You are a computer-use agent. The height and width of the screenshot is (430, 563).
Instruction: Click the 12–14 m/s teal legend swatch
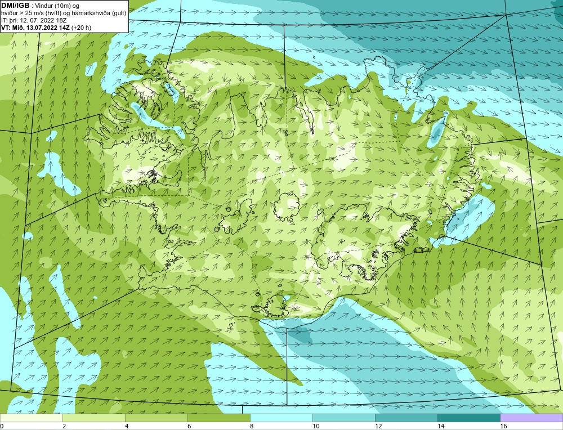406,418
